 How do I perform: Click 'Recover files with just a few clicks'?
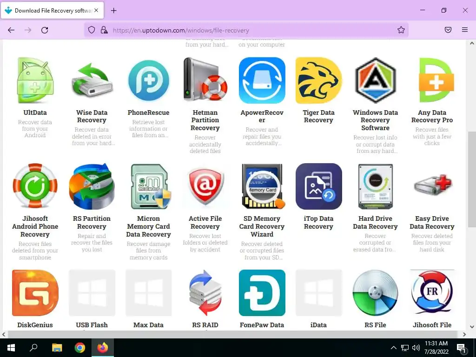tap(432, 136)
